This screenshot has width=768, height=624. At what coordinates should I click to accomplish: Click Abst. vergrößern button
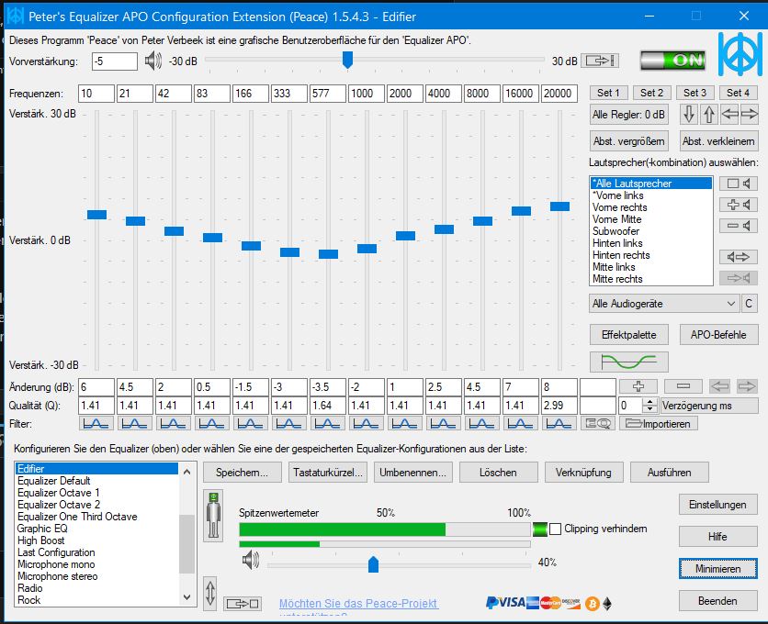click(x=629, y=141)
